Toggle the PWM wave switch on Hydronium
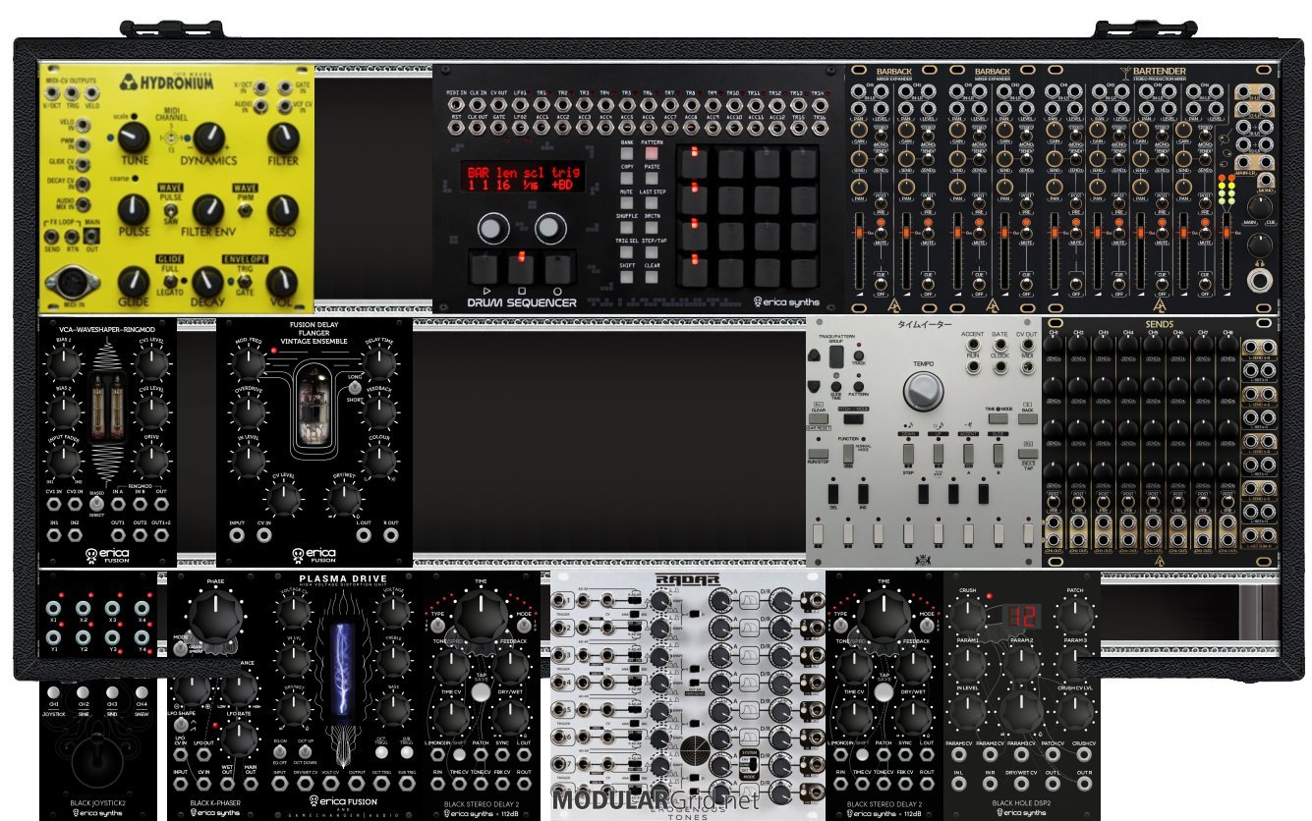Image resolution: width=1312 pixels, height=821 pixels. [x=246, y=208]
